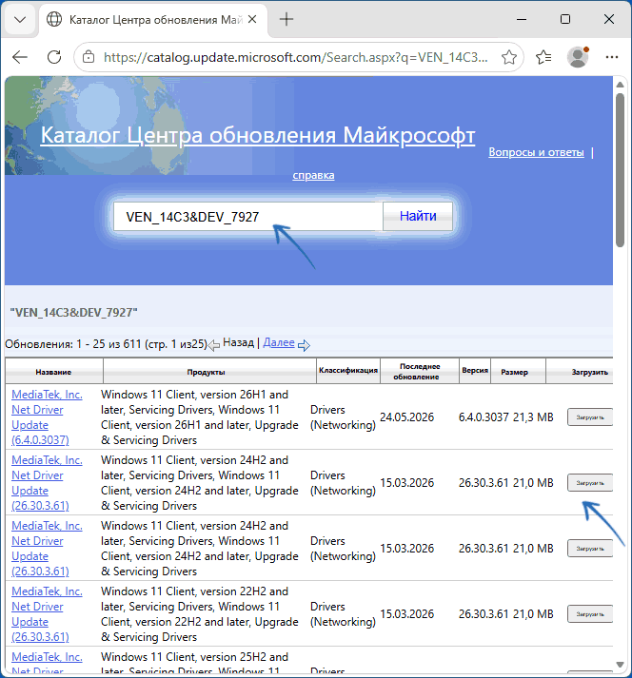Click the Найти search button
The height and width of the screenshot is (678, 632).
(418, 216)
